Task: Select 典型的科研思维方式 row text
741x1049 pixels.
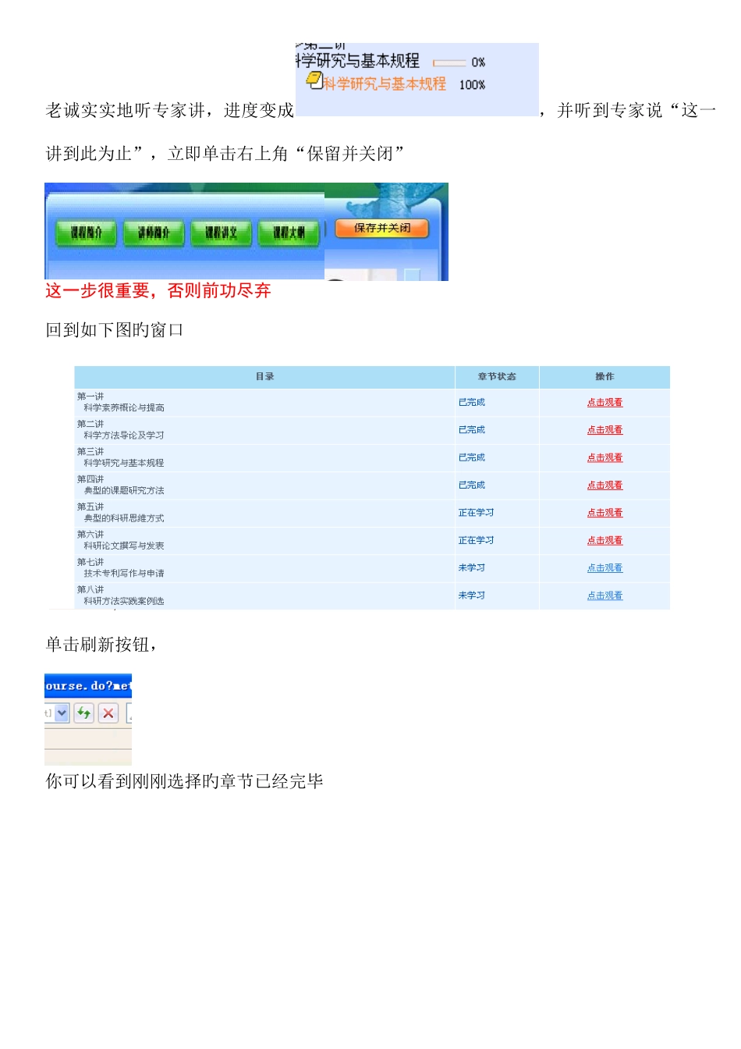Action: [124, 518]
